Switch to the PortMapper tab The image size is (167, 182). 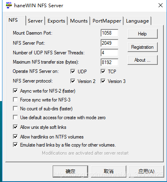click(x=107, y=21)
